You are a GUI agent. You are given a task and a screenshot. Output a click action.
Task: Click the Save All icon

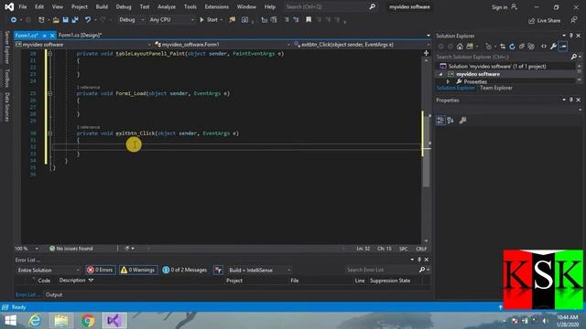click(x=75, y=20)
